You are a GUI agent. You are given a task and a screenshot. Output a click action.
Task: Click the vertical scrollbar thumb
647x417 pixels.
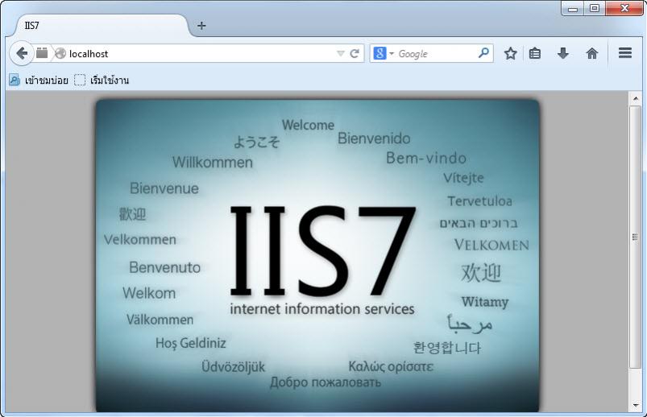pos(636,237)
